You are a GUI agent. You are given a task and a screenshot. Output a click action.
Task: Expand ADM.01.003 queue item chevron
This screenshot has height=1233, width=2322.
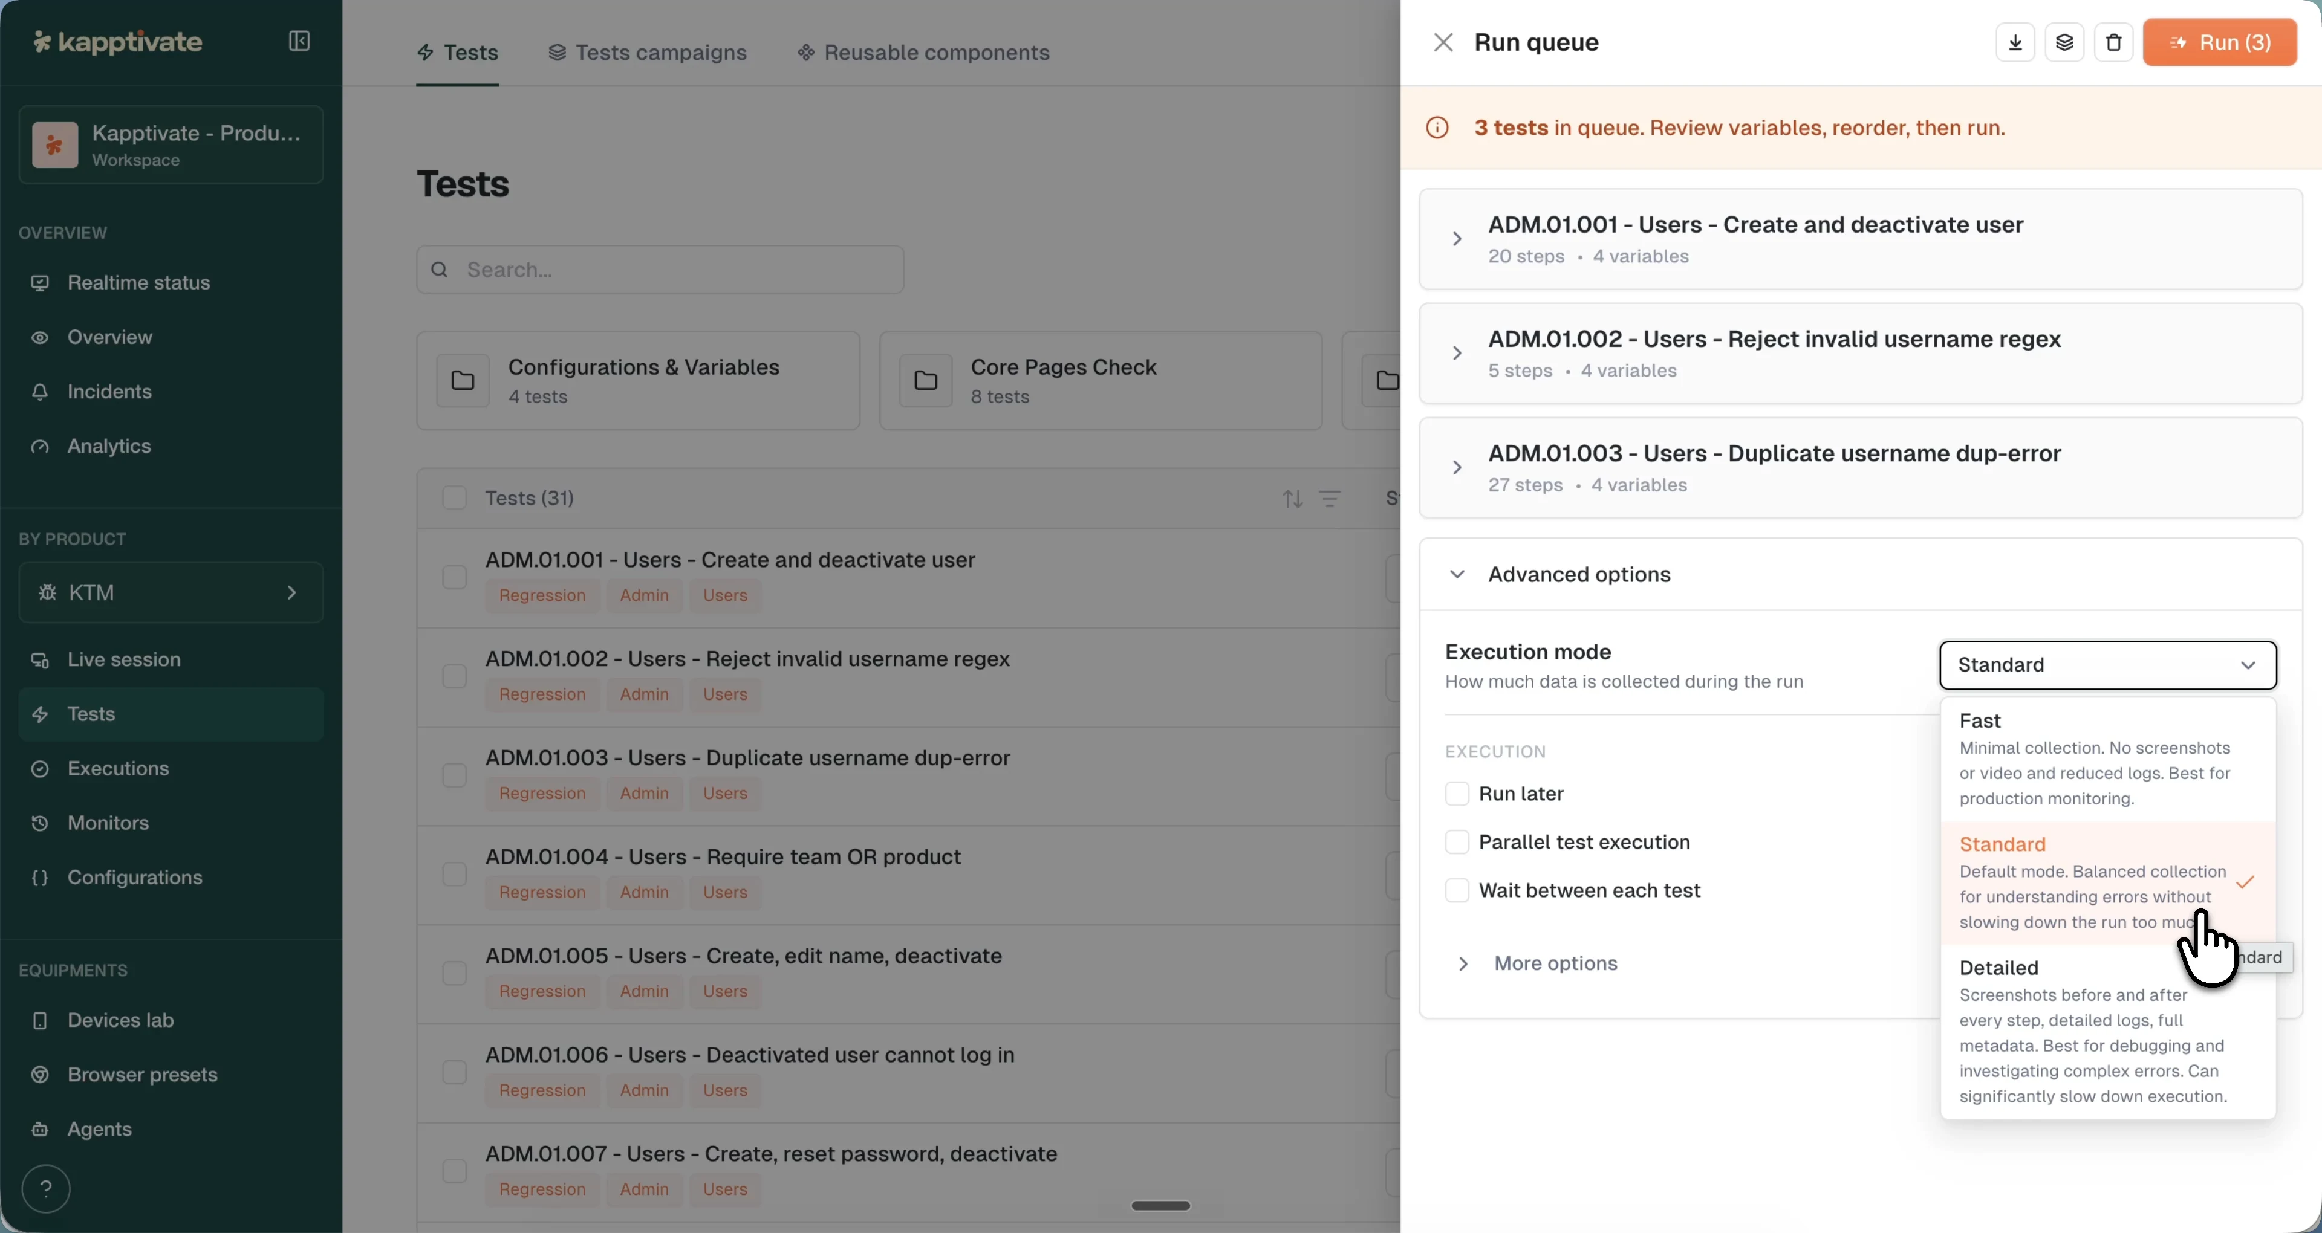[1457, 468]
